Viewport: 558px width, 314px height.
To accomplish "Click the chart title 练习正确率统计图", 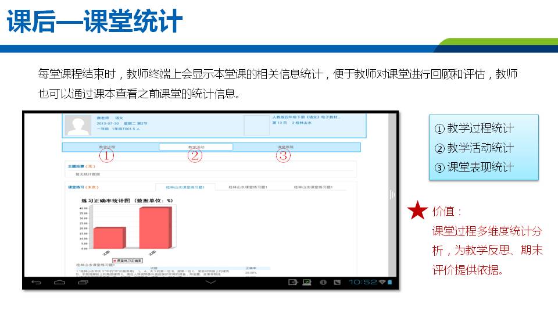I will tap(127, 201).
